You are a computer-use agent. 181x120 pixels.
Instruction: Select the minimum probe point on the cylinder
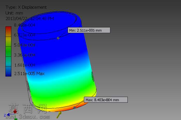[58, 38]
